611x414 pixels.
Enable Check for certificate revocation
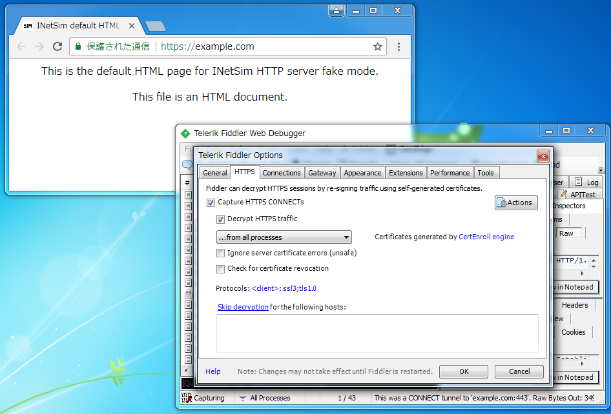220,269
